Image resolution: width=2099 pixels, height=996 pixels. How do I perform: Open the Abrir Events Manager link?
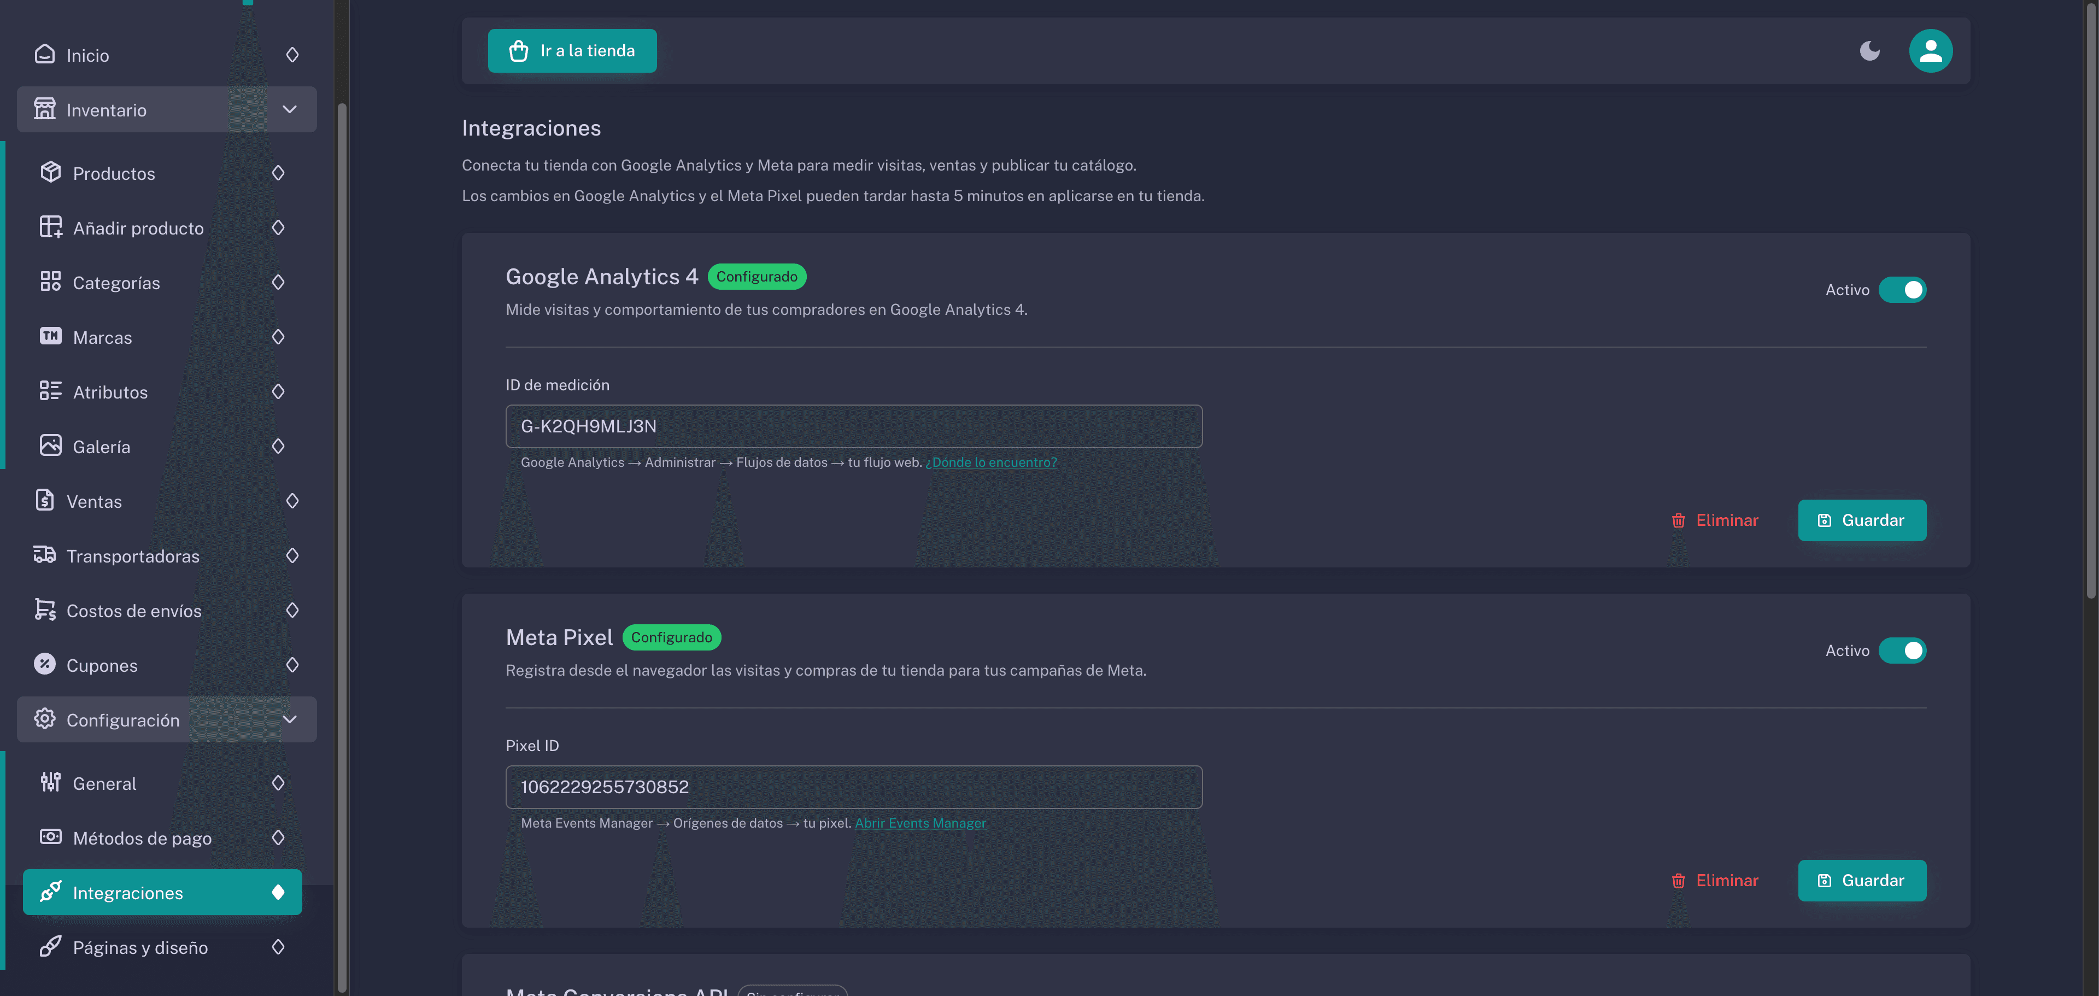920,823
